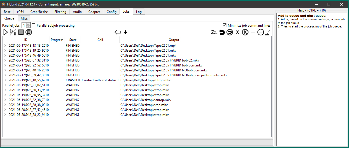The width and height of the screenshot is (349, 148).
Task: Expand crashed job 2021-05-19@23_18_55_6210
Action: point(5,80)
